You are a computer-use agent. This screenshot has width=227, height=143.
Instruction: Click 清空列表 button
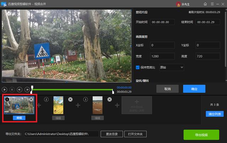pyautogui.click(x=215, y=114)
